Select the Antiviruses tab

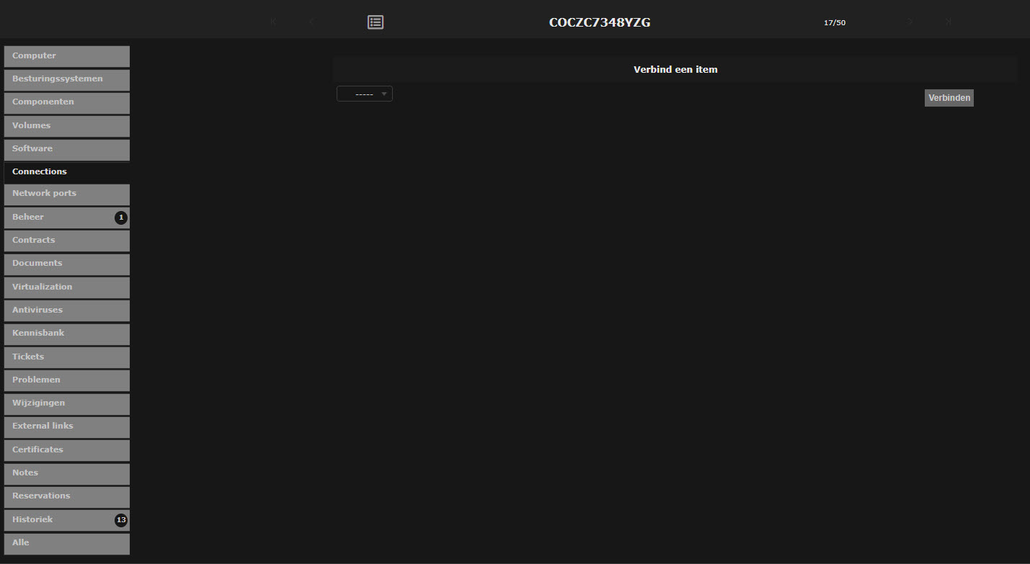[67, 310]
